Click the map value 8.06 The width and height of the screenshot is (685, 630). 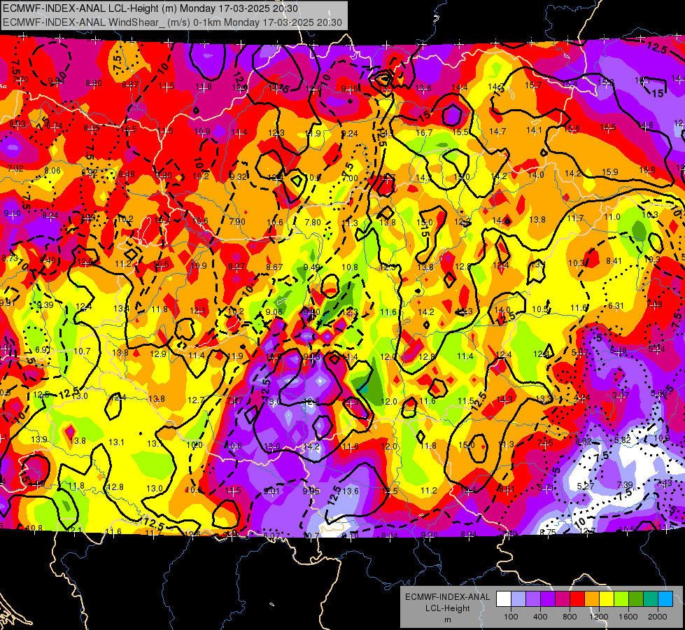tap(52, 171)
